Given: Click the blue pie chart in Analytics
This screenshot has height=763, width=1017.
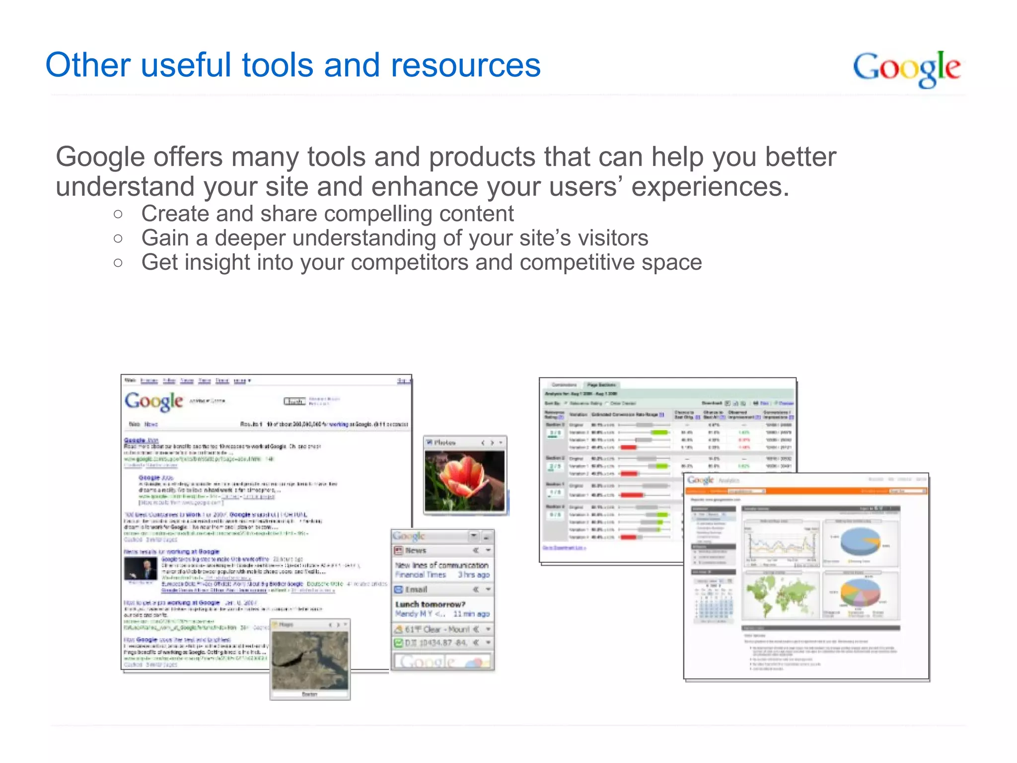Looking at the screenshot, I should tap(861, 541).
